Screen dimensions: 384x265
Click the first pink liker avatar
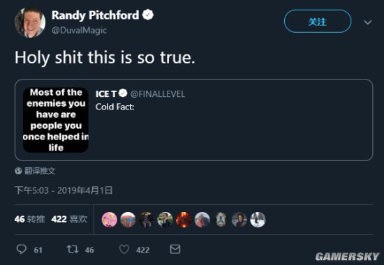[109, 220]
